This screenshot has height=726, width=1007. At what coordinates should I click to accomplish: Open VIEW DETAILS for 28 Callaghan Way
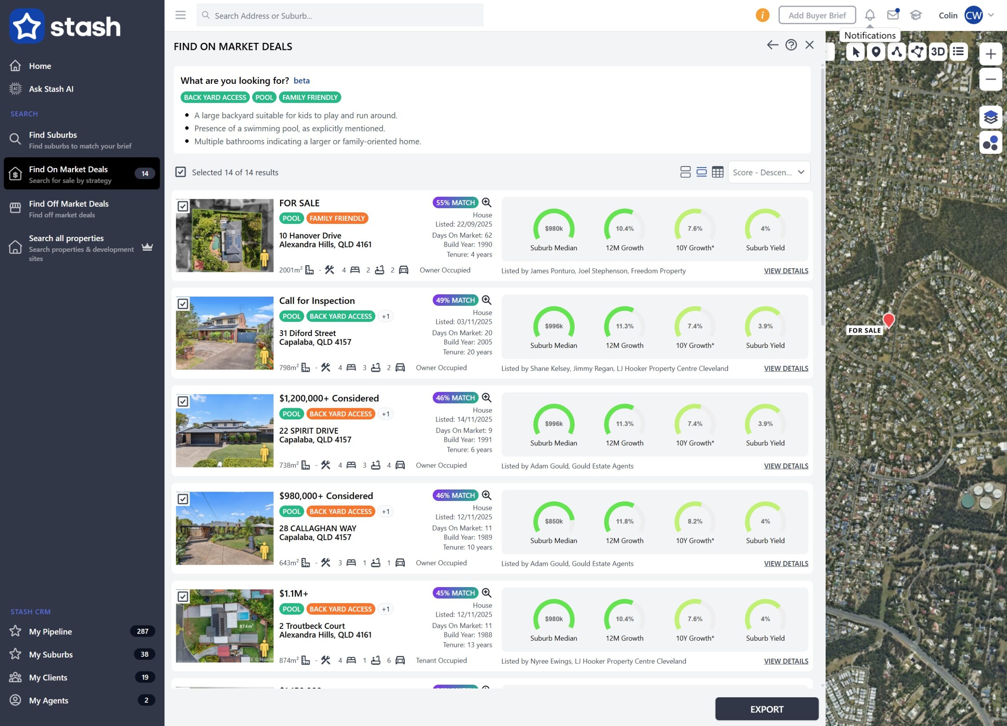[786, 563]
